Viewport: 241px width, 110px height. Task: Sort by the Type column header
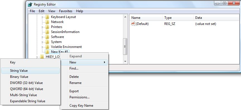[x=178, y=18]
